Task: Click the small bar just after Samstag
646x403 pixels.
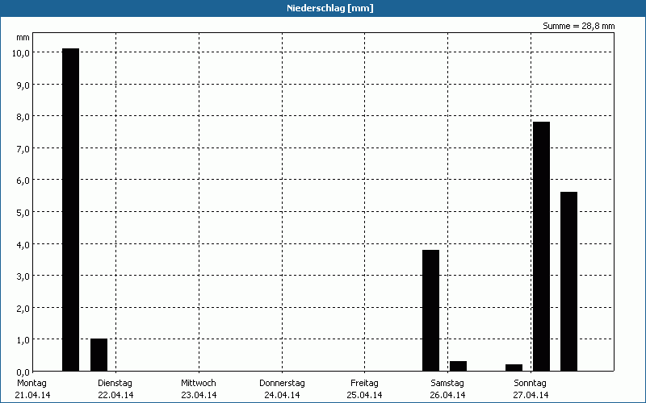Action: pos(458,366)
